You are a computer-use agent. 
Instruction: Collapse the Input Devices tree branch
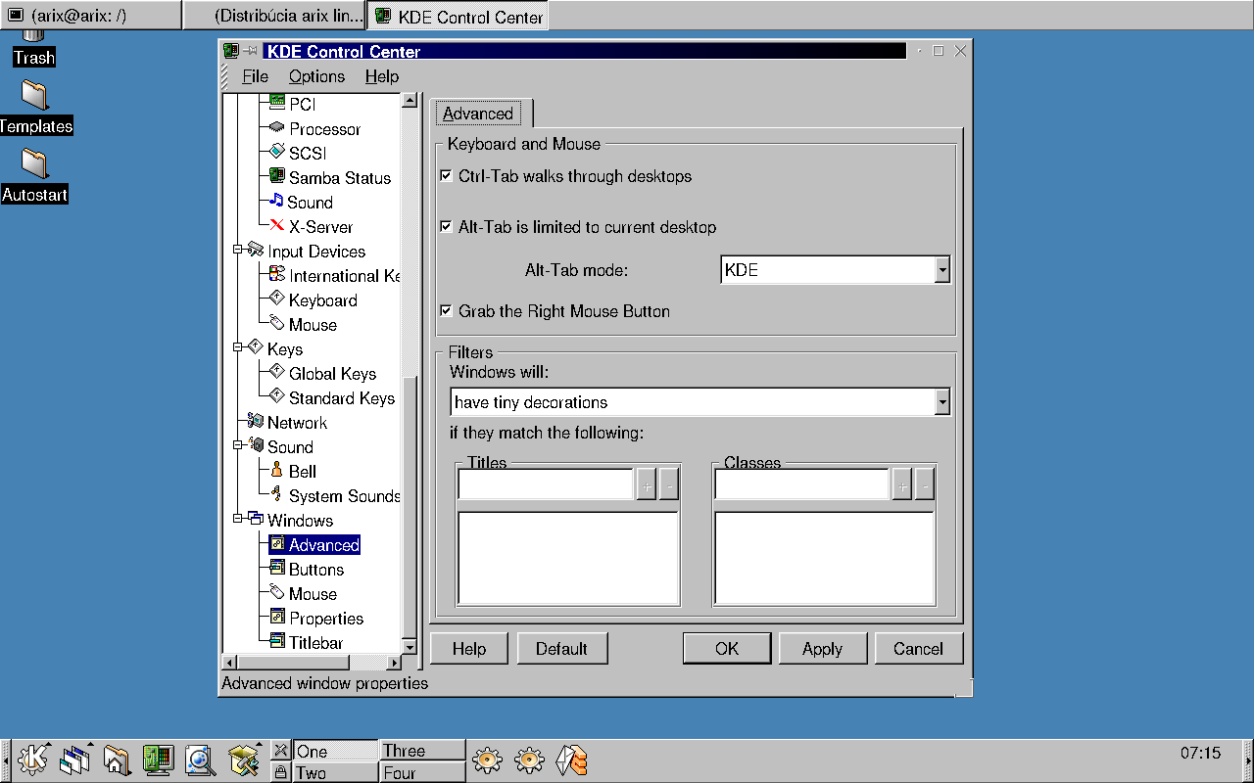pos(238,251)
